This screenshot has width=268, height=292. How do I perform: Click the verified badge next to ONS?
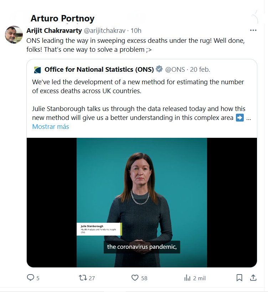[x=159, y=69]
